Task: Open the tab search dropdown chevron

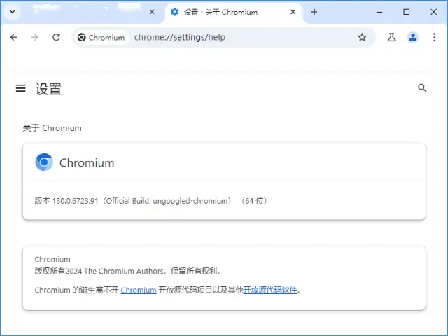Action: click(x=13, y=12)
